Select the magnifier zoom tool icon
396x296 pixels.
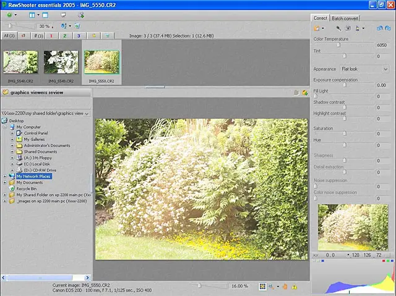(272, 286)
